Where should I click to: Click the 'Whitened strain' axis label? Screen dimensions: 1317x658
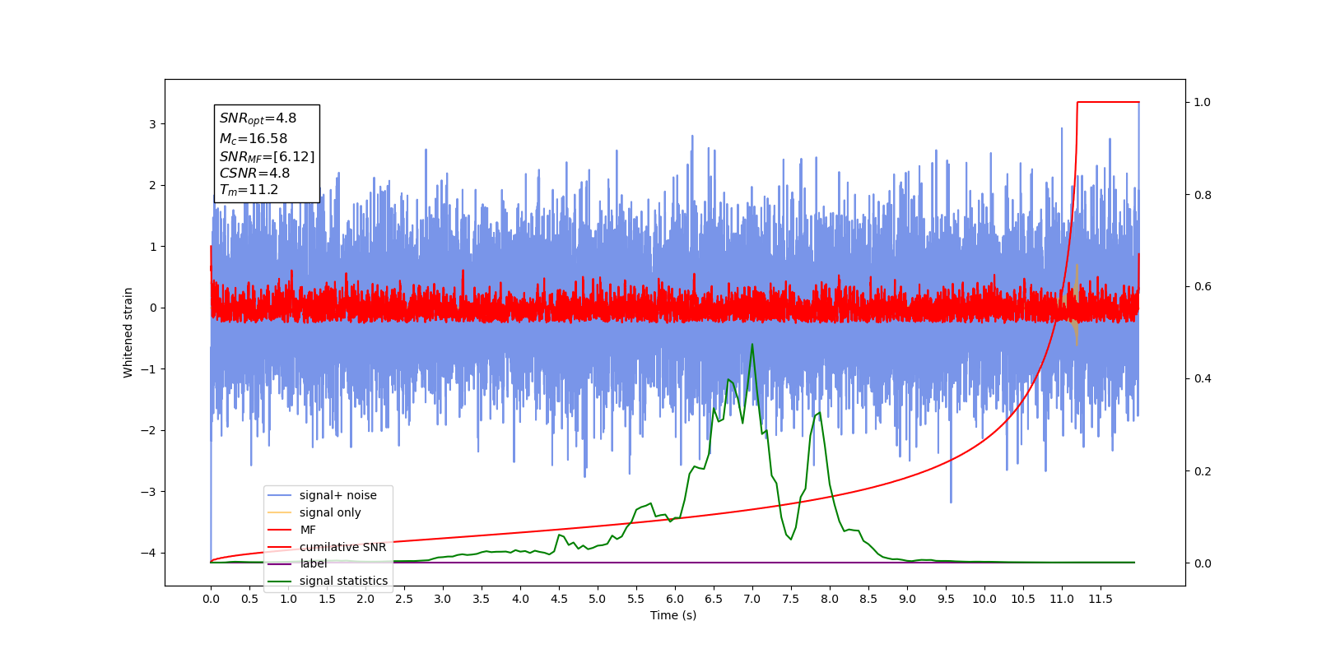[x=128, y=332]
